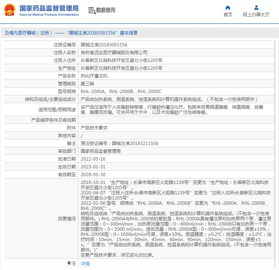Viewport: 279px width, 270px height.
Task: Click National Medical Products Administration text
Action: [x=49, y=14]
